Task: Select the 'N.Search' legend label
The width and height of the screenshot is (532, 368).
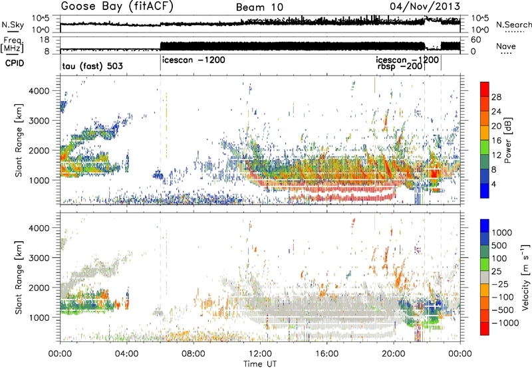Action: pos(514,25)
